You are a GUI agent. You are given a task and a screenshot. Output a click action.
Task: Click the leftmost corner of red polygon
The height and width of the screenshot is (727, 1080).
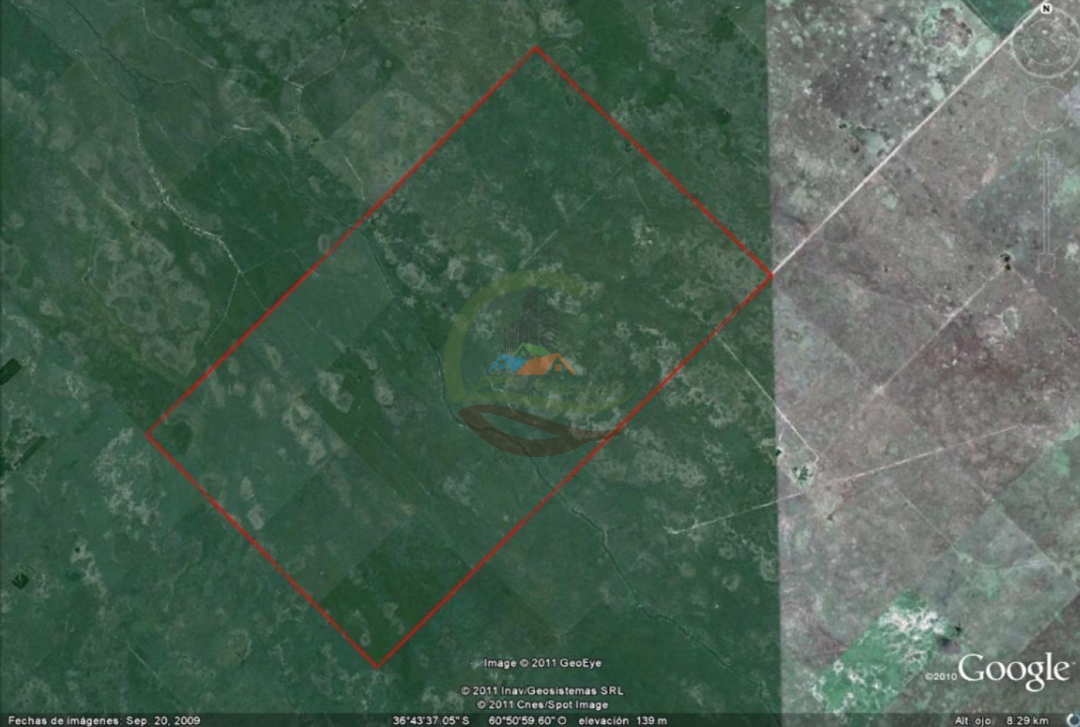[x=147, y=434]
